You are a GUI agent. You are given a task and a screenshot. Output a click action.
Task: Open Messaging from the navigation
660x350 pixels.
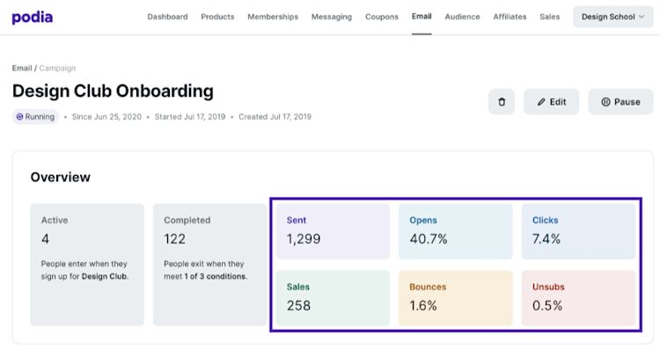coord(332,17)
